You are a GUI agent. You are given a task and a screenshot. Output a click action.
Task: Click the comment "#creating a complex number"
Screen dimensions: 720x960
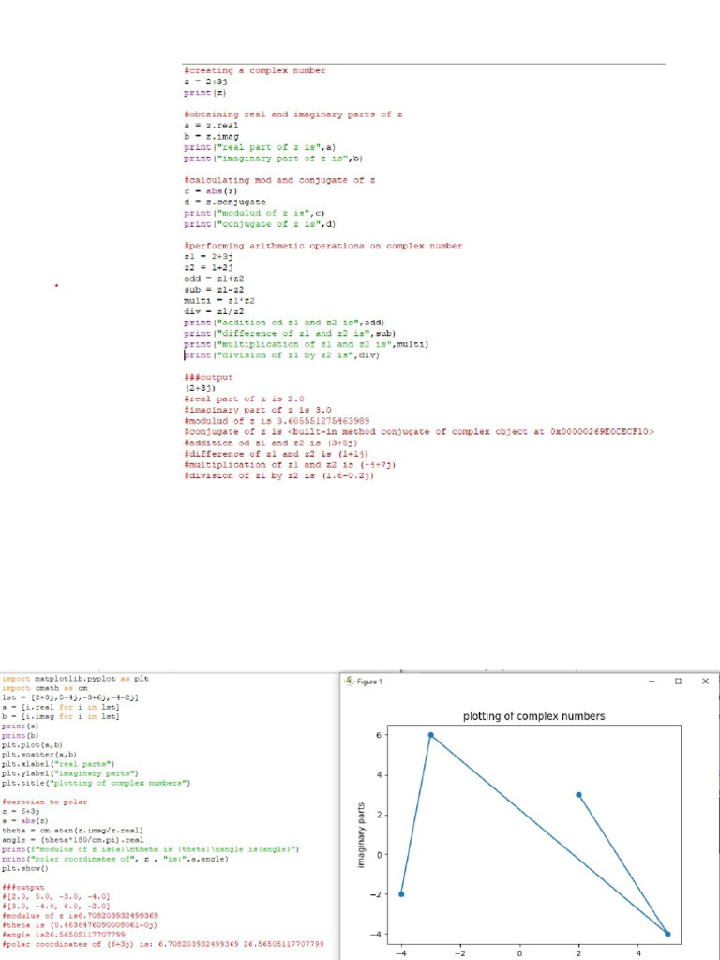pos(255,71)
